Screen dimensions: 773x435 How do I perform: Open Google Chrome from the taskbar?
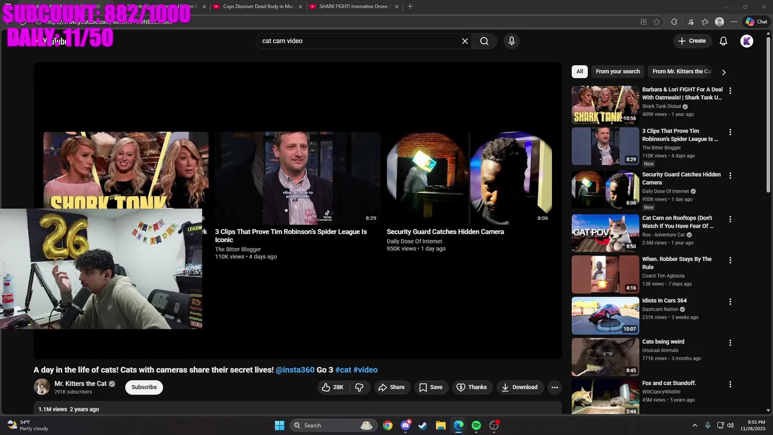[388, 425]
